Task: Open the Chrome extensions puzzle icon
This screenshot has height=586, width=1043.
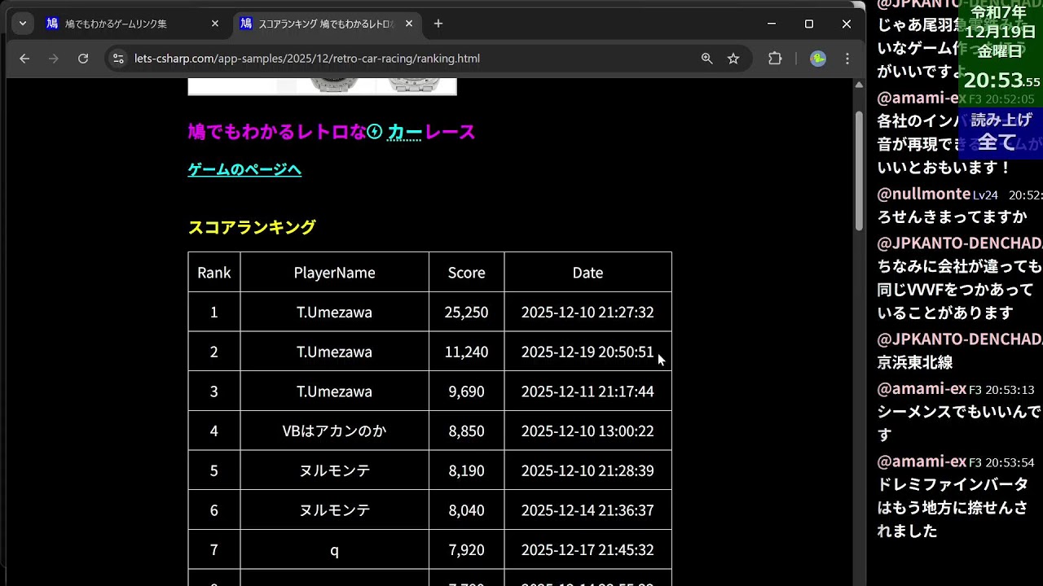Action: point(775,59)
